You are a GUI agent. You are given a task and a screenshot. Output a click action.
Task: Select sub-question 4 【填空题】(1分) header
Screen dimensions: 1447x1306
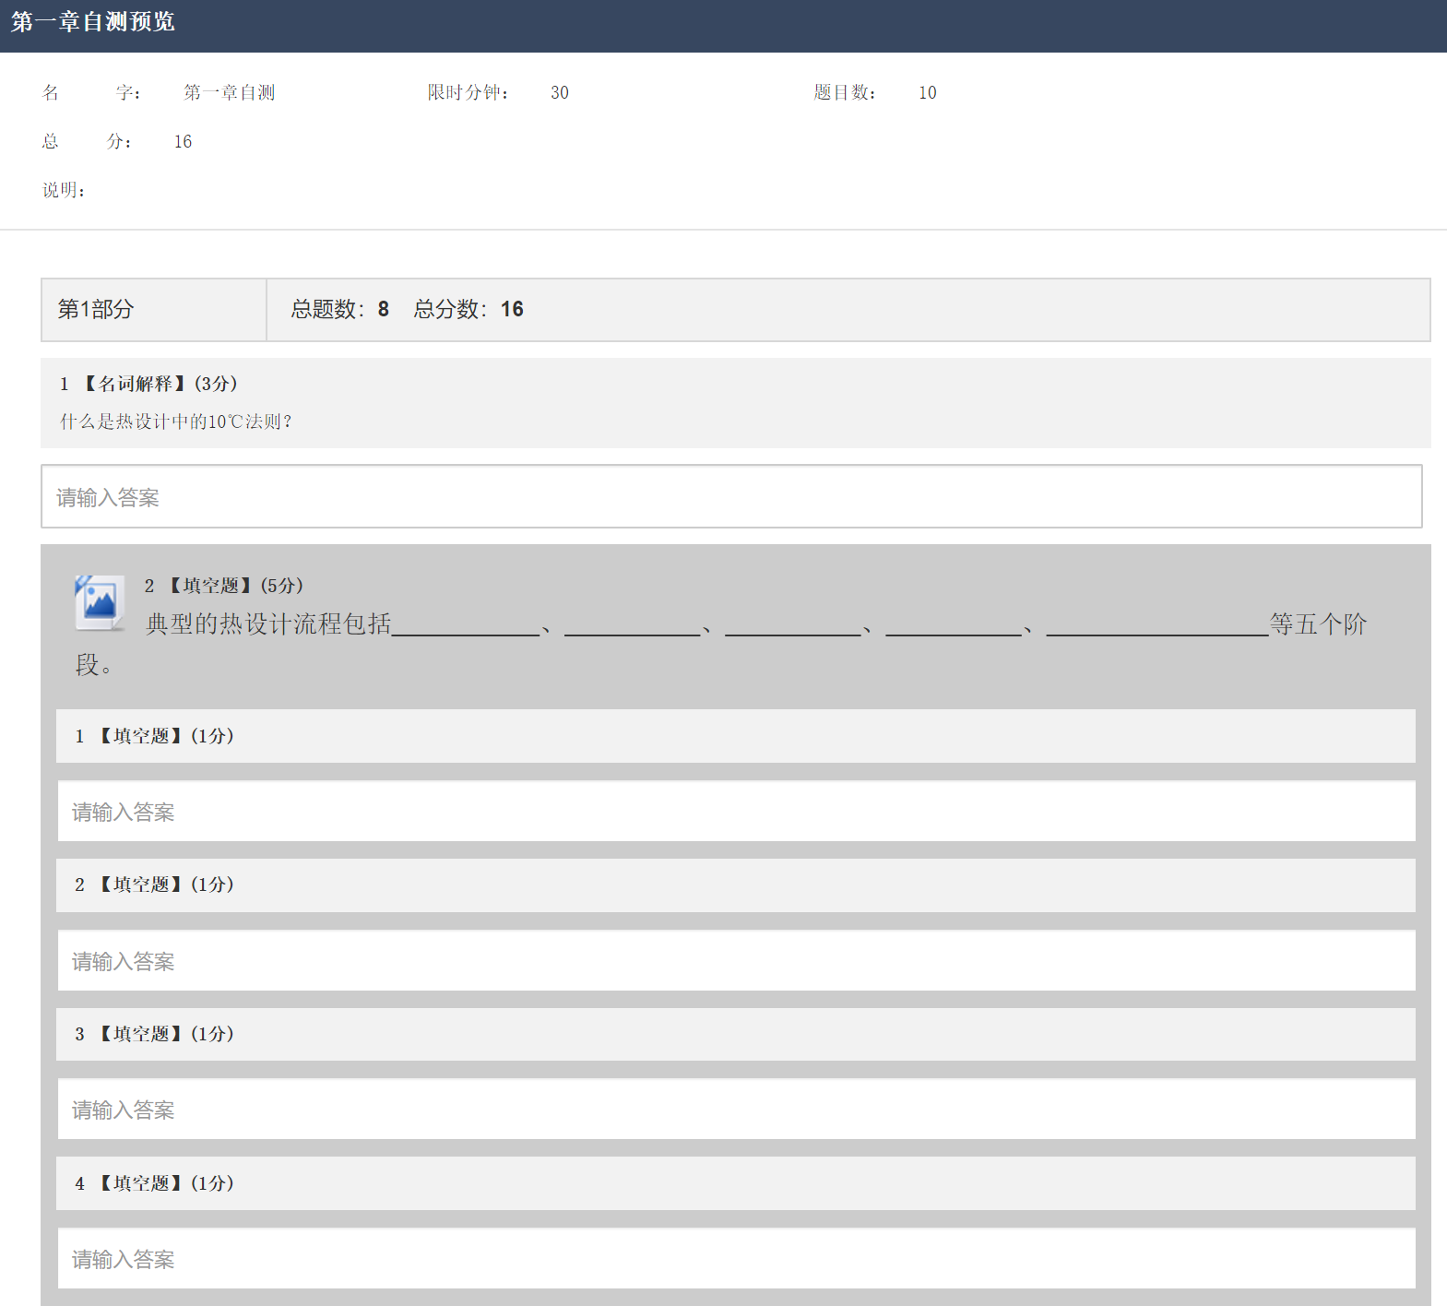click(164, 1183)
